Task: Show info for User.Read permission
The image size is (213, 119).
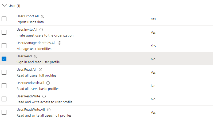Action: pyautogui.click(x=36, y=56)
